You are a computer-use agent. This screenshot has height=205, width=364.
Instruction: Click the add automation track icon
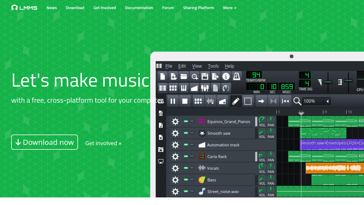(222, 101)
